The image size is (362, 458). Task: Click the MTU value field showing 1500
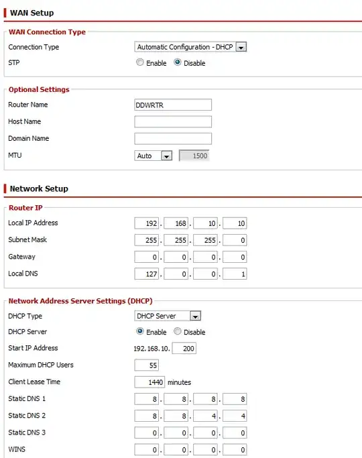coord(194,156)
